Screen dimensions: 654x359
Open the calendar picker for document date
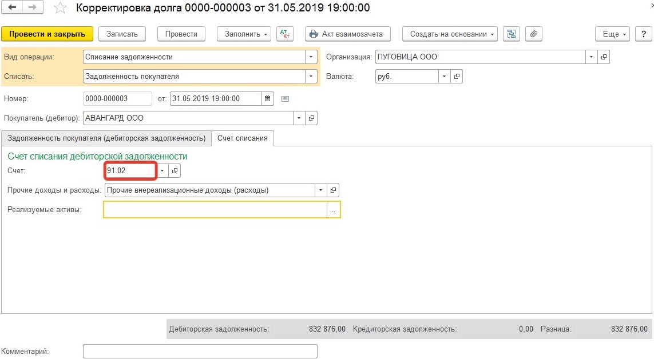tap(267, 98)
